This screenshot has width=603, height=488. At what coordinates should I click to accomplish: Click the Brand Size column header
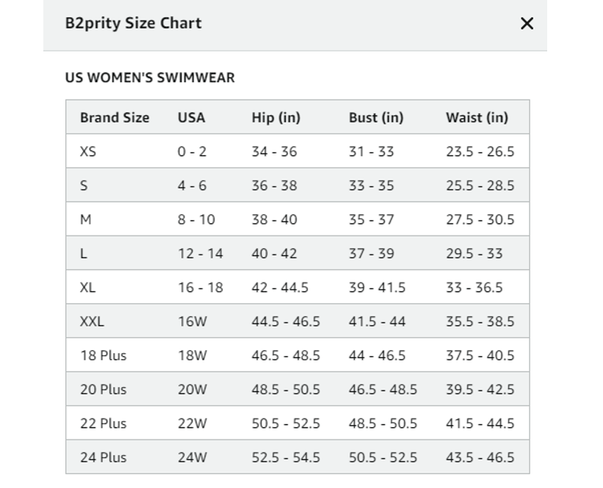pos(115,117)
